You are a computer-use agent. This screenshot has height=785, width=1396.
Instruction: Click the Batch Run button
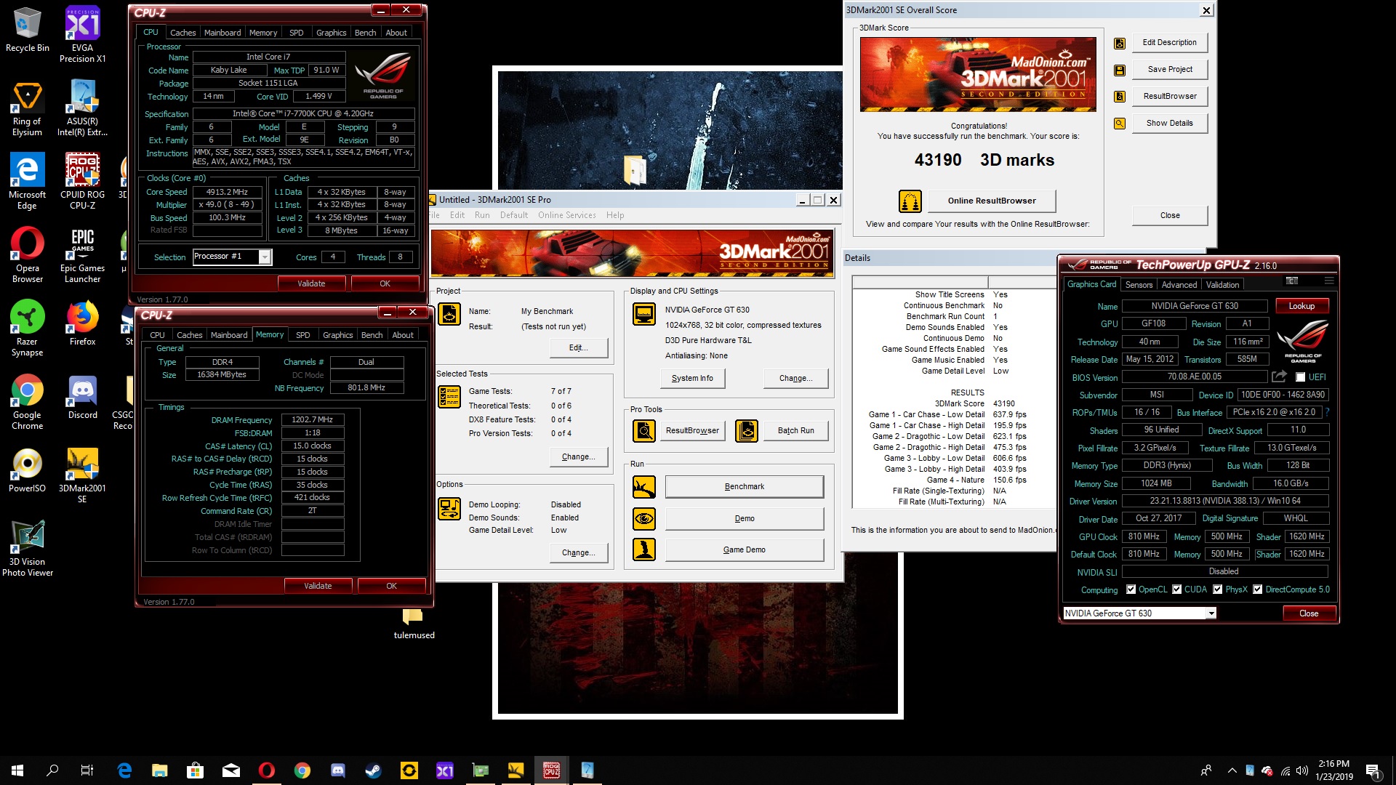point(795,430)
